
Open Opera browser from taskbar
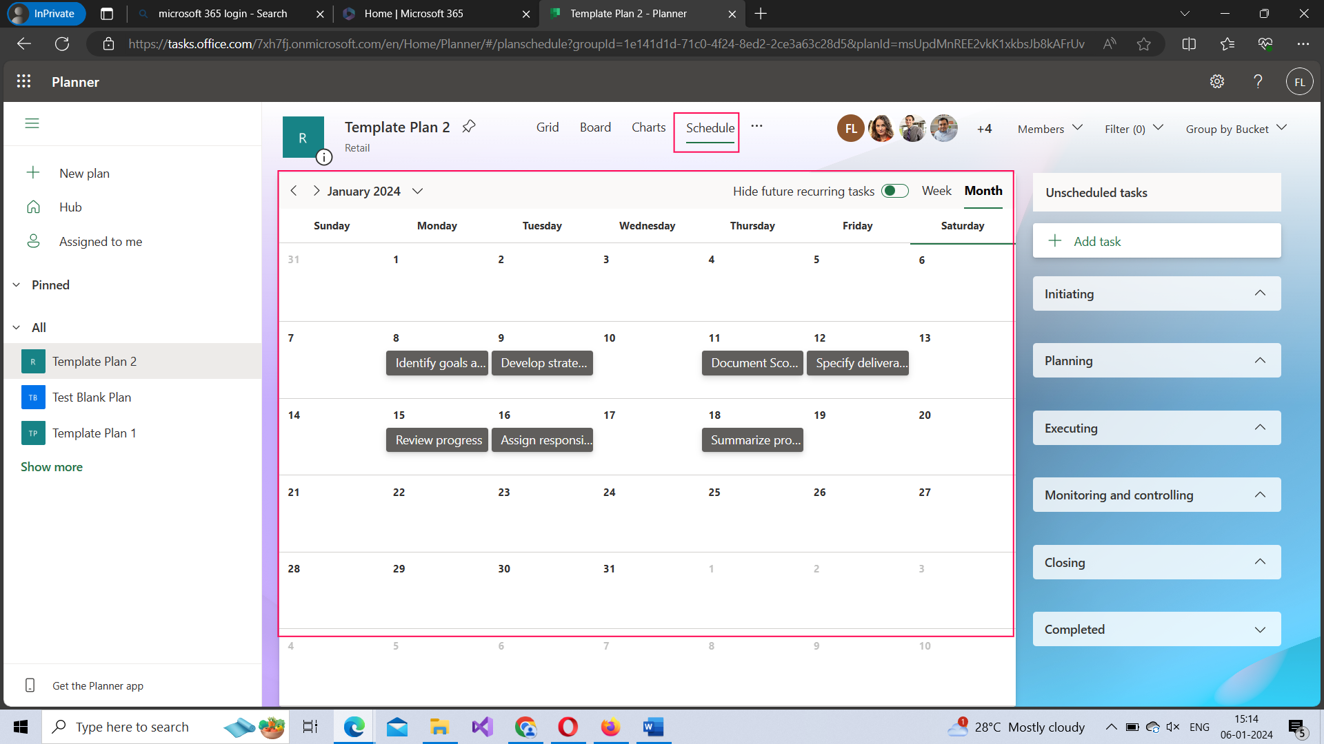[x=568, y=727]
